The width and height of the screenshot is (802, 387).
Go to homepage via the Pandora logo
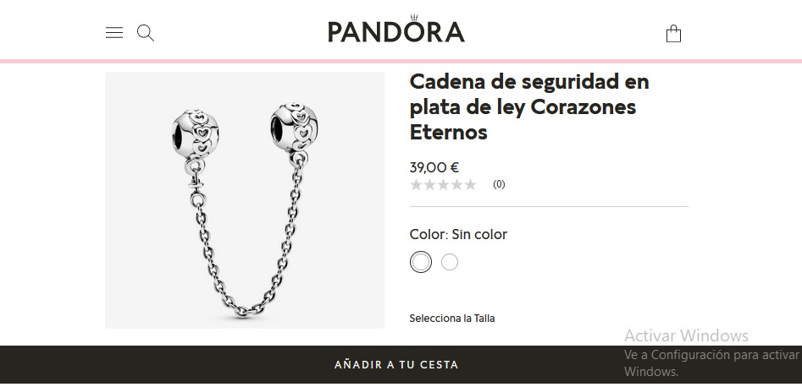[x=395, y=29]
